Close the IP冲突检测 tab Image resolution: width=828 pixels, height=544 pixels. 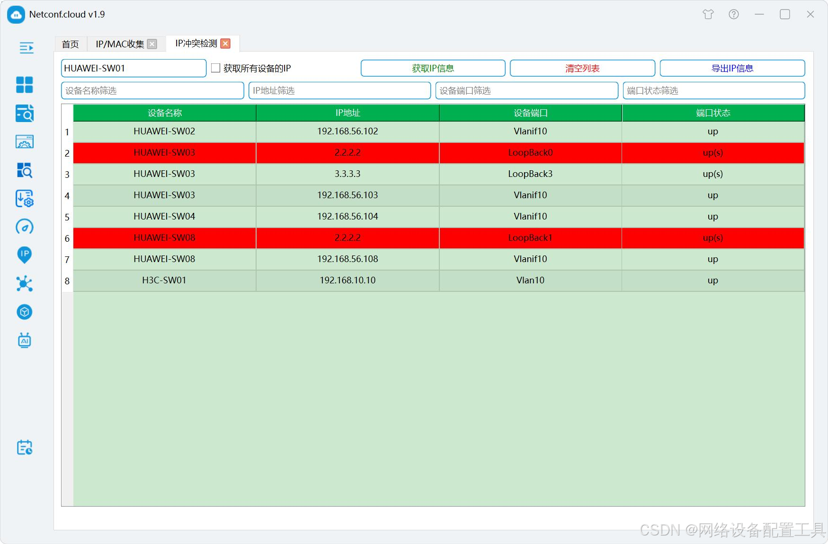(x=226, y=44)
